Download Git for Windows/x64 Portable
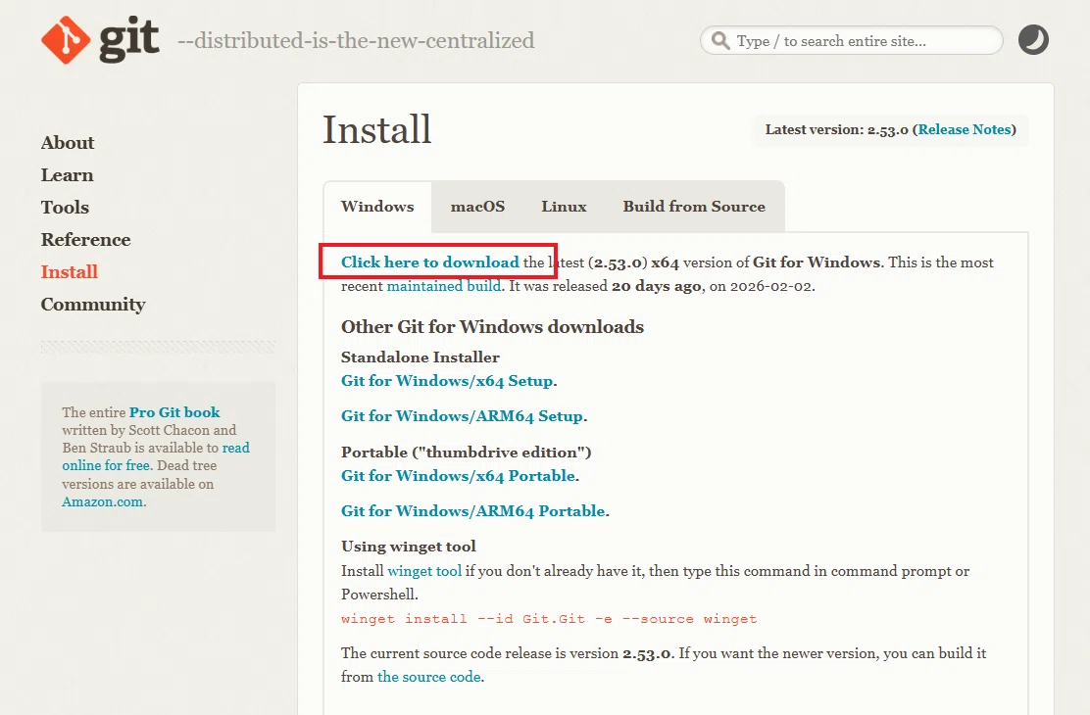The image size is (1090, 715). point(458,476)
